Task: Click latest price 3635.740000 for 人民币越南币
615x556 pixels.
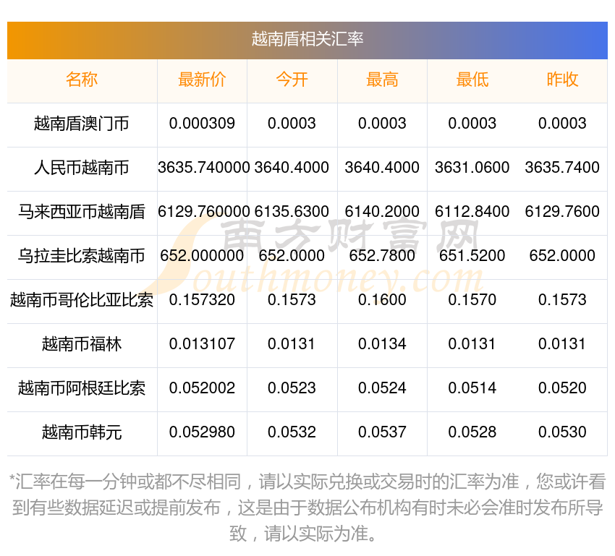Action: point(203,167)
